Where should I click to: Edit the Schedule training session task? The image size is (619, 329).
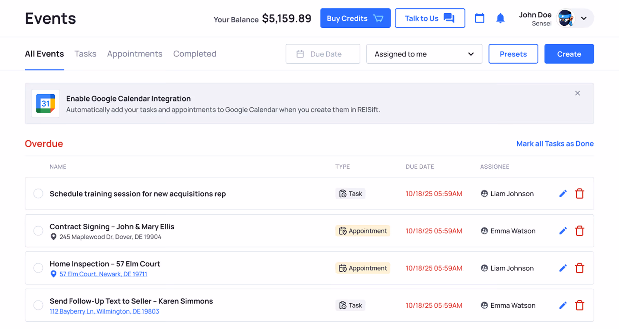pyautogui.click(x=563, y=193)
